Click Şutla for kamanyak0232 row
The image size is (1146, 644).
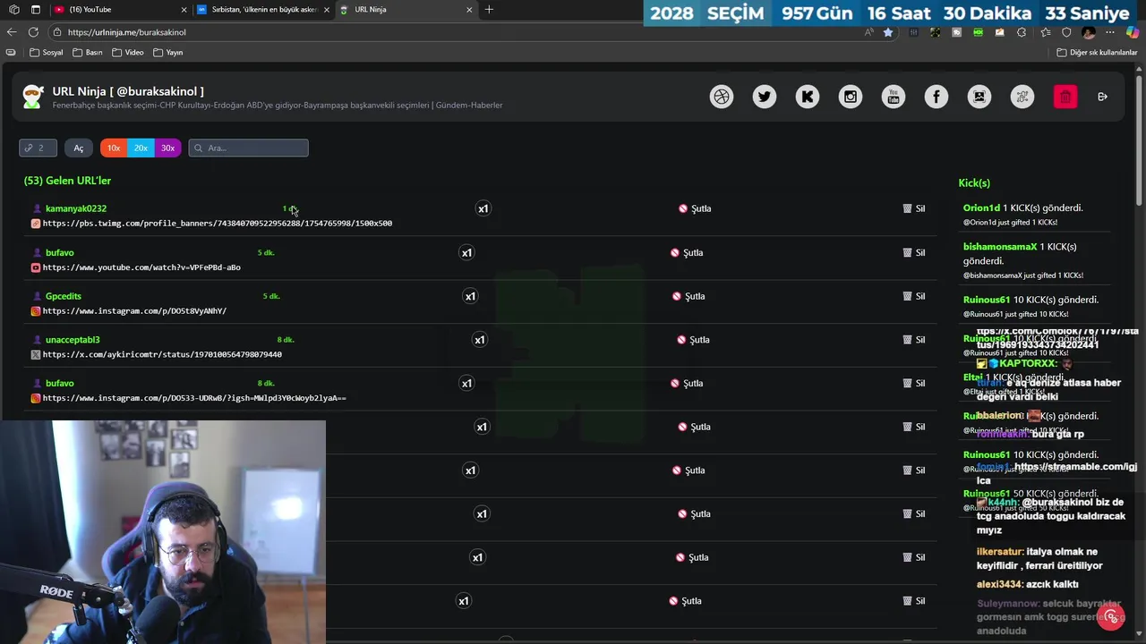click(x=695, y=208)
